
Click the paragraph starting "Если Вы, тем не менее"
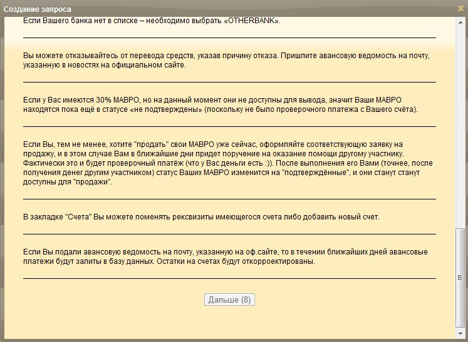pyautogui.click(x=227, y=163)
